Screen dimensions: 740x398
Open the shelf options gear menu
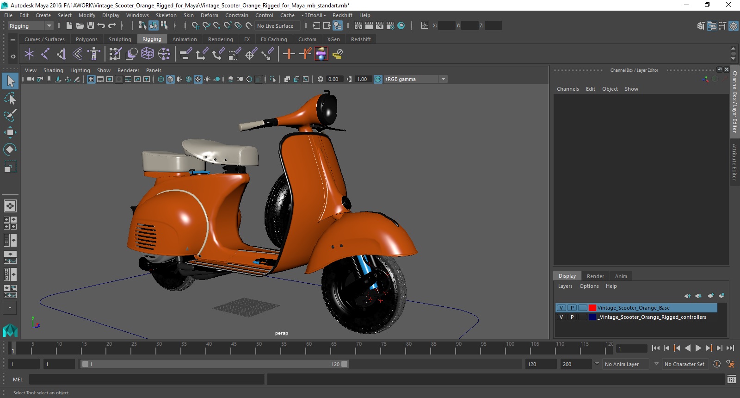[13, 56]
